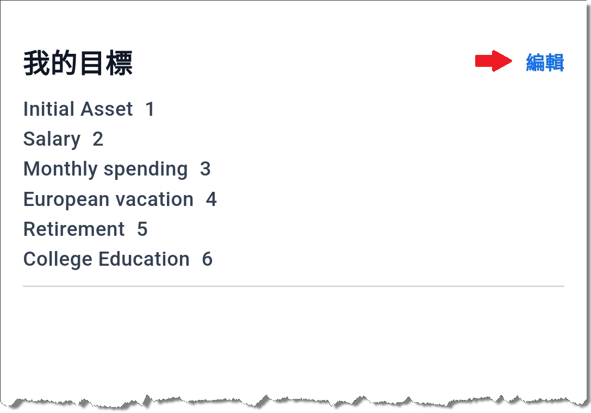Click the word College in last goal
The image size is (591, 413).
click(58, 260)
